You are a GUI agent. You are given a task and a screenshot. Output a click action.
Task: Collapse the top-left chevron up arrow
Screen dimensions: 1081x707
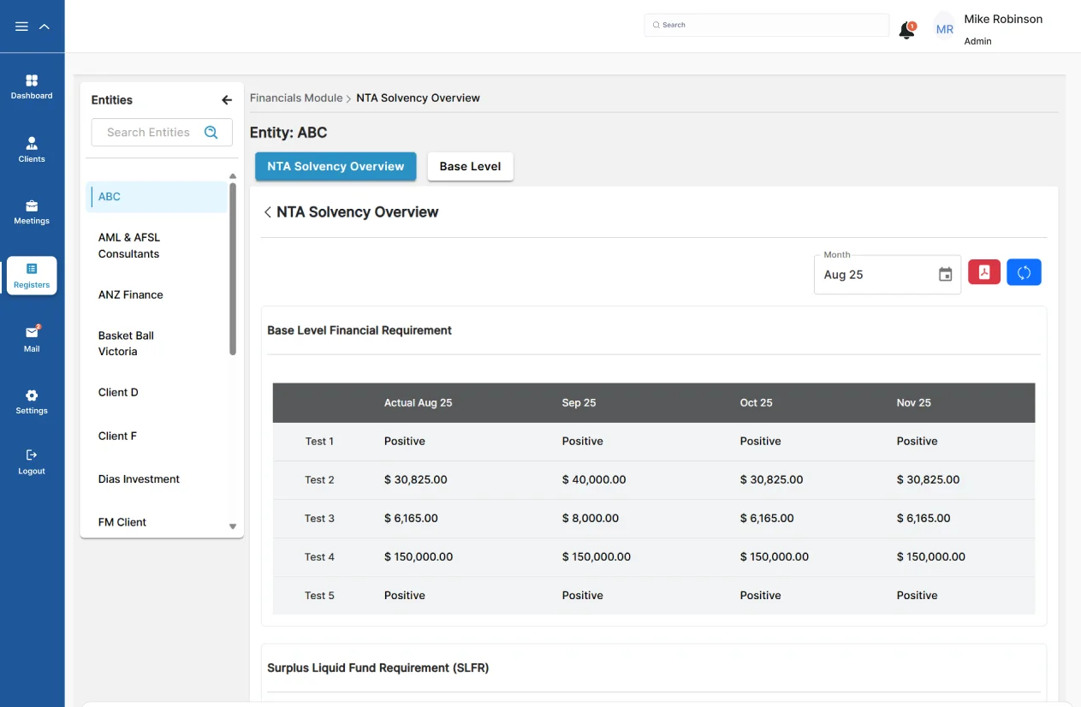(45, 27)
